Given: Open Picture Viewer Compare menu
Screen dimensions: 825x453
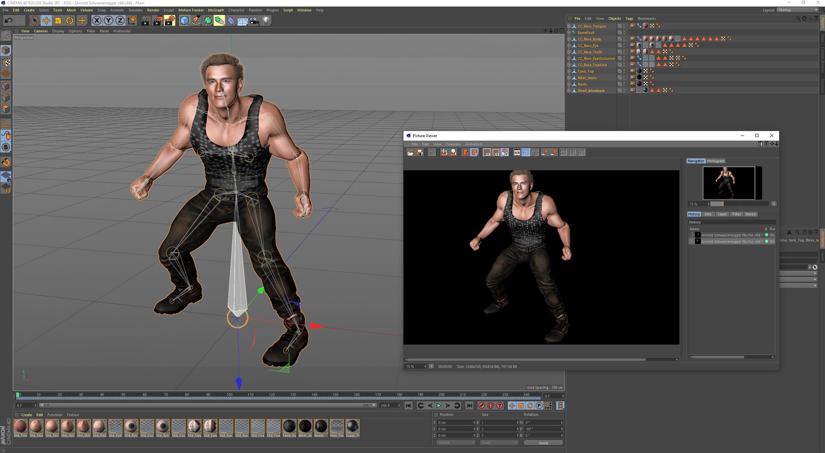Looking at the screenshot, I should 453,144.
